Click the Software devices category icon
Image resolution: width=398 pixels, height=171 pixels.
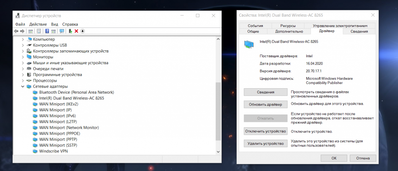[x=29, y=75]
